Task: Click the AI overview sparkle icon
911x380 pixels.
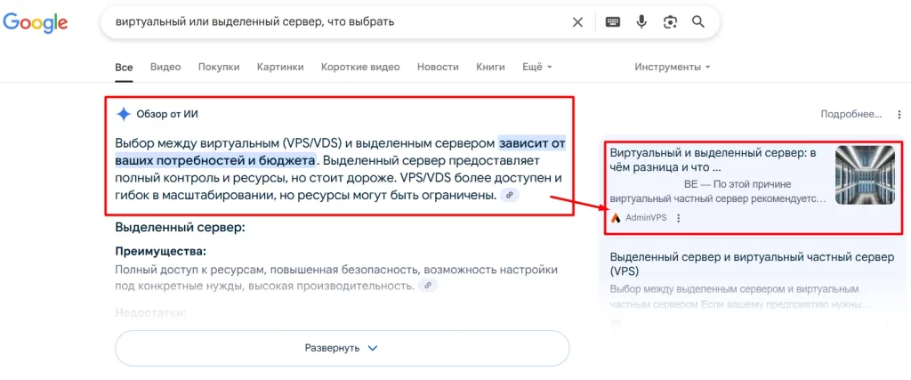Action: tap(123, 114)
